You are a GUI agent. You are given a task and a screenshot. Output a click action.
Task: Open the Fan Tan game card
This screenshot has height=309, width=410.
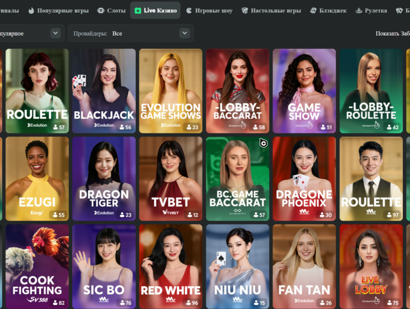pyautogui.click(x=304, y=266)
